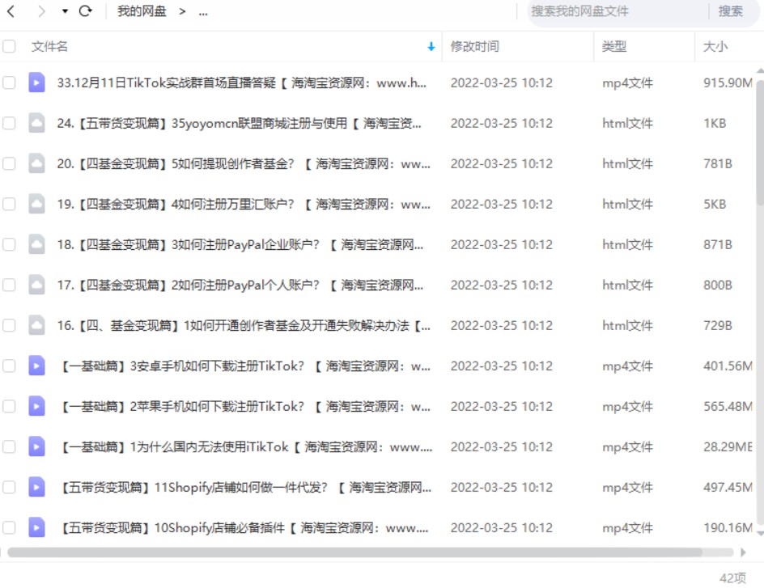Sort by 大小 column header
Screen dimensions: 764x588
715,47
